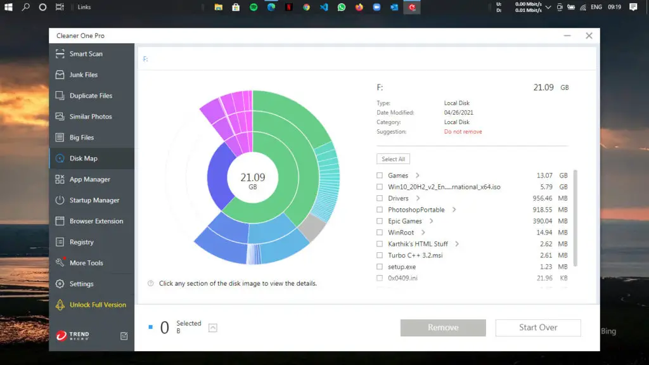649x365 pixels.
Task: Click the Similar Photos icon
Action: tap(60, 117)
